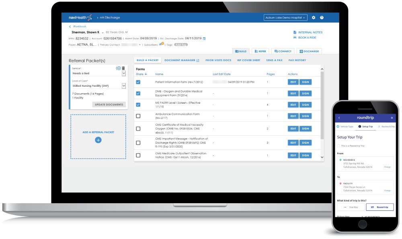Check CMS Certificate of Medical Necessity box
This screenshot has width=402, height=239.
pyautogui.click(x=138, y=129)
